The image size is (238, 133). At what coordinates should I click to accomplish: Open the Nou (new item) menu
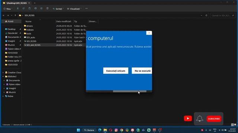point(8,9)
